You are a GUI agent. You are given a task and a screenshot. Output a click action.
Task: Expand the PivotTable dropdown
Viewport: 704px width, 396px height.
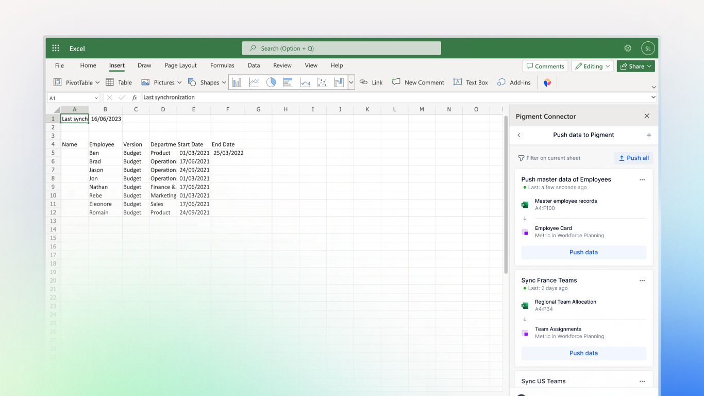point(97,82)
